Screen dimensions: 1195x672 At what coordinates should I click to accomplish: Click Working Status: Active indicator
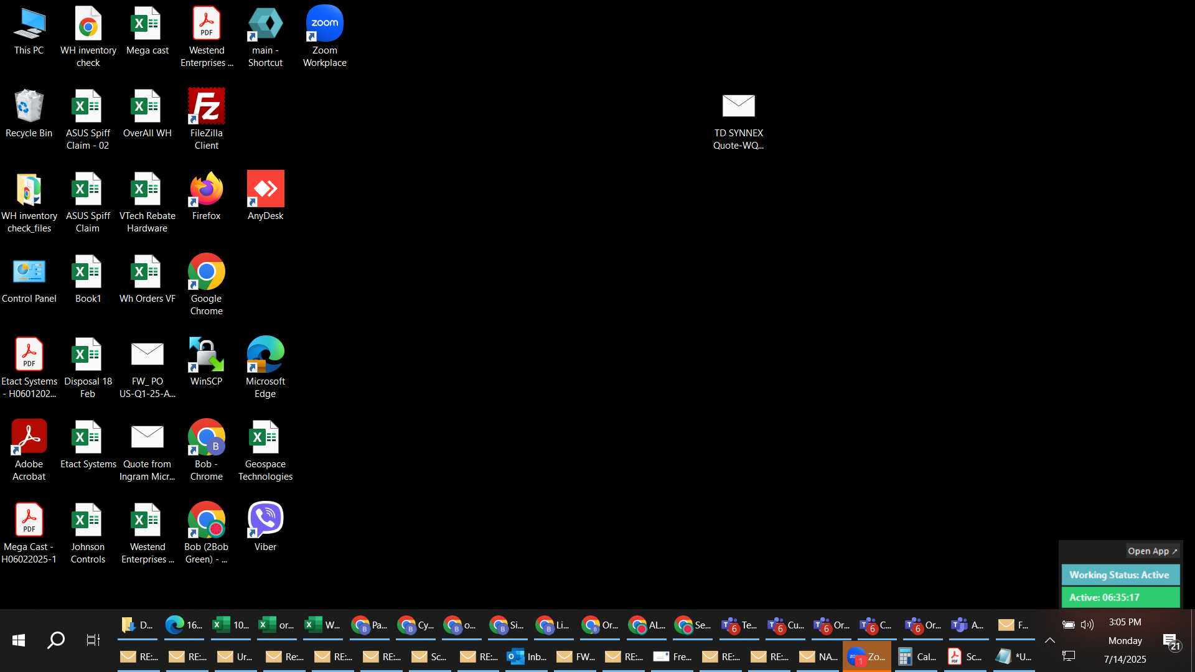coord(1120,575)
